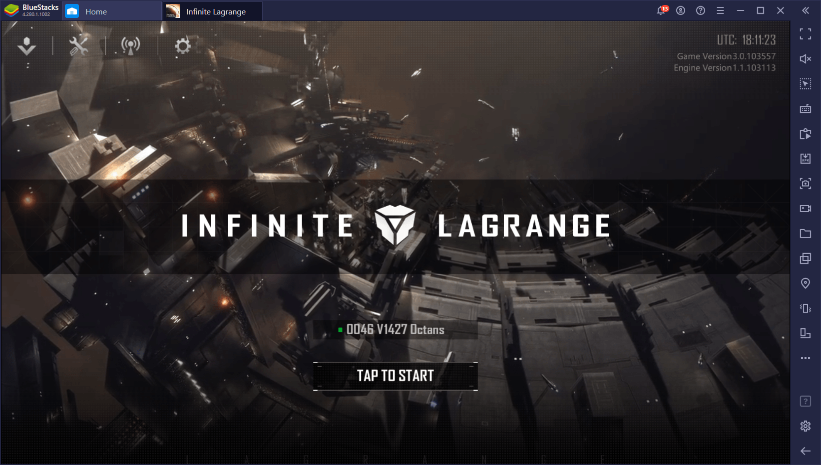Click the BlueStacks logo

point(11,10)
